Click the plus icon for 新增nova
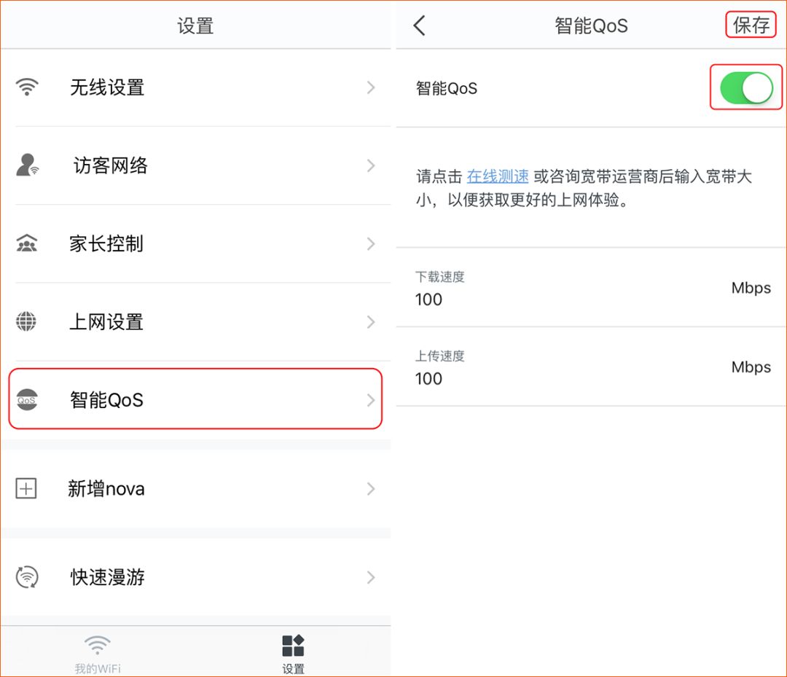Image resolution: width=787 pixels, height=677 pixels. (27, 489)
